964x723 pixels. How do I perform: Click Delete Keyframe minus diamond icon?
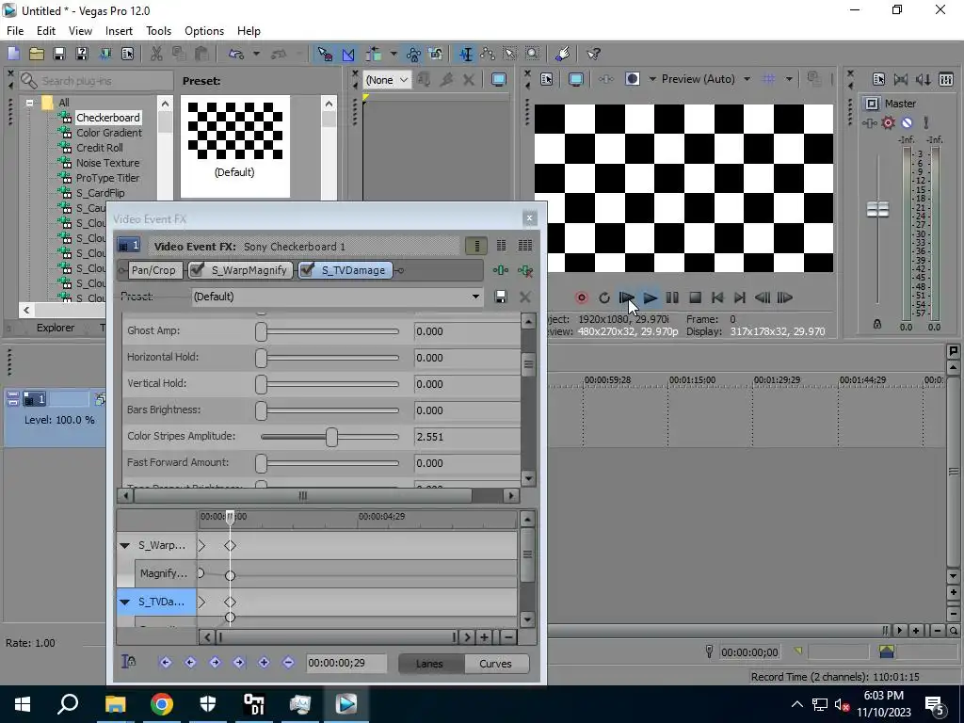[x=288, y=662]
